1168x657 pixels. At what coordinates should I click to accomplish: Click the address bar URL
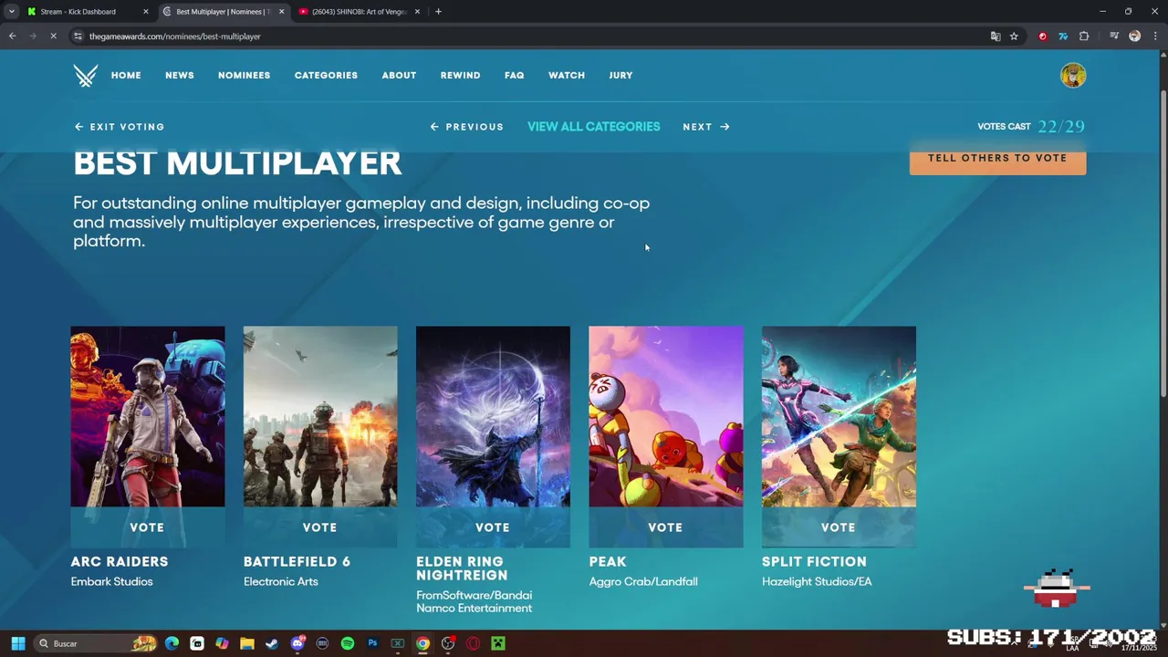click(x=175, y=36)
